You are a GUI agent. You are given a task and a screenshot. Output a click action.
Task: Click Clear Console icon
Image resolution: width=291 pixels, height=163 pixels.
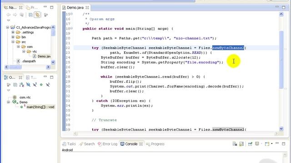tap(235, 144)
